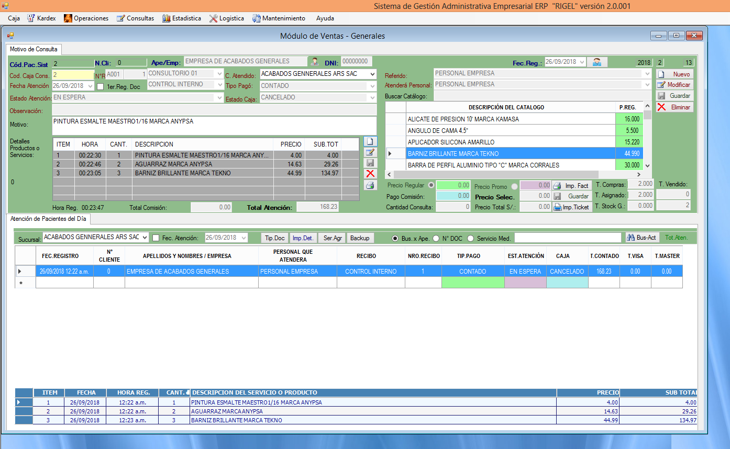Open the CONSULTORIO 01 dropdown

(x=219, y=74)
